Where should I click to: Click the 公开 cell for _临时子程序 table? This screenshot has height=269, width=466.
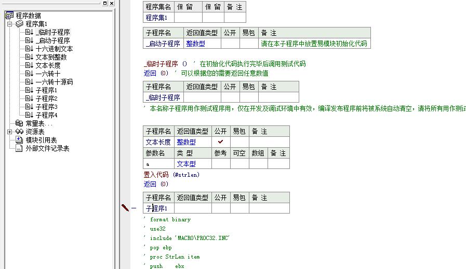(x=230, y=97)
